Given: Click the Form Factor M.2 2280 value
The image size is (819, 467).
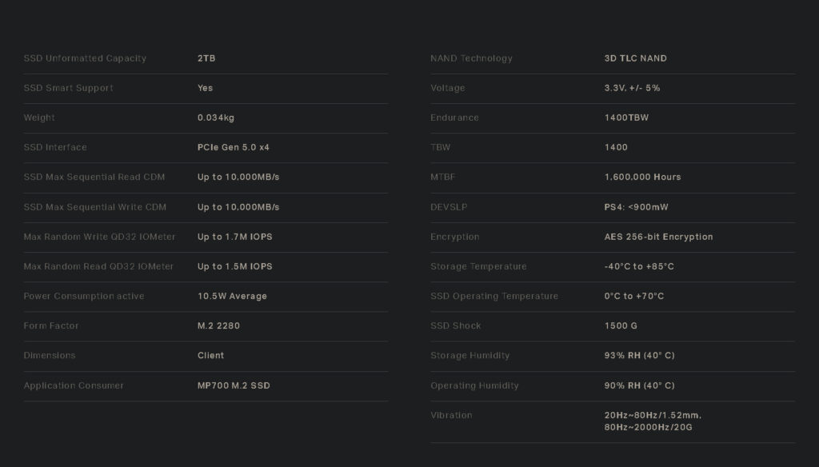Looking at the screenshot, I should coord(218,325).
